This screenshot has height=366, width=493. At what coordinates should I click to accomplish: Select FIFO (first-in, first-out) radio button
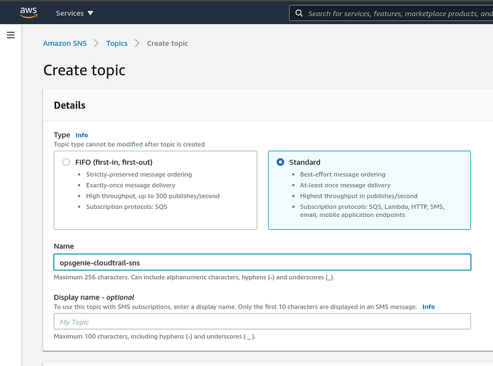[66, 162]
